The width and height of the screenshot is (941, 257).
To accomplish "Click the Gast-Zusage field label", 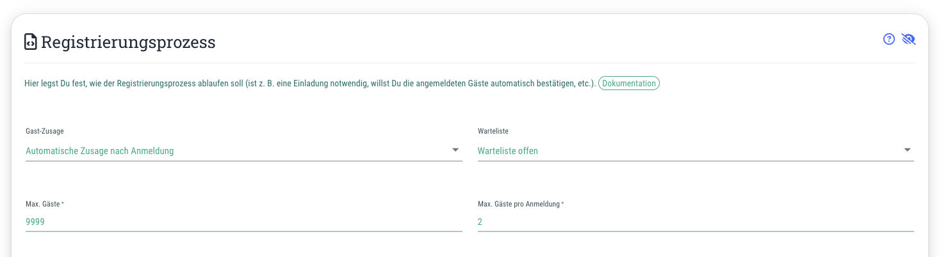I will click(x=45, y=131).
